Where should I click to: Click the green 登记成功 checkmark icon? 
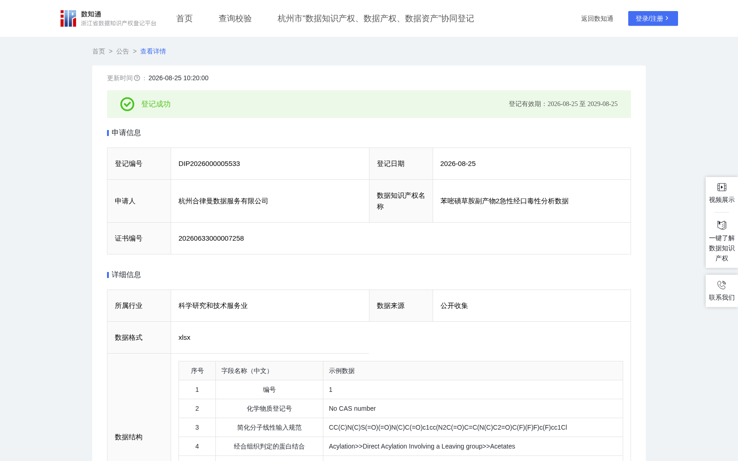coord(127,104)
